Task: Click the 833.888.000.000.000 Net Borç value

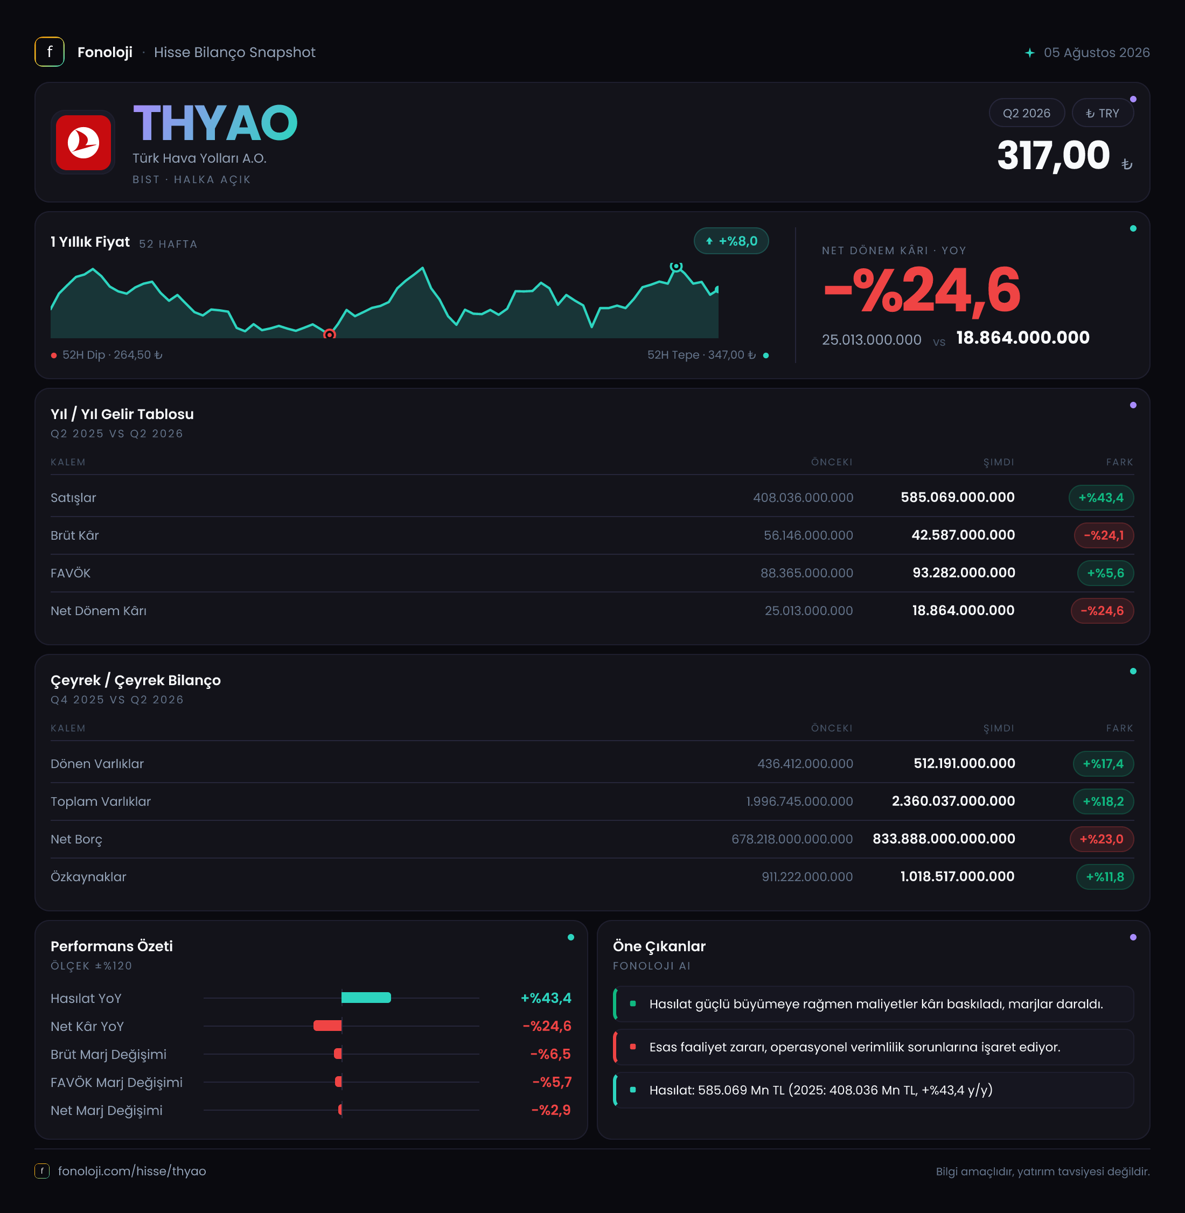Action: (x=944, y=838)
